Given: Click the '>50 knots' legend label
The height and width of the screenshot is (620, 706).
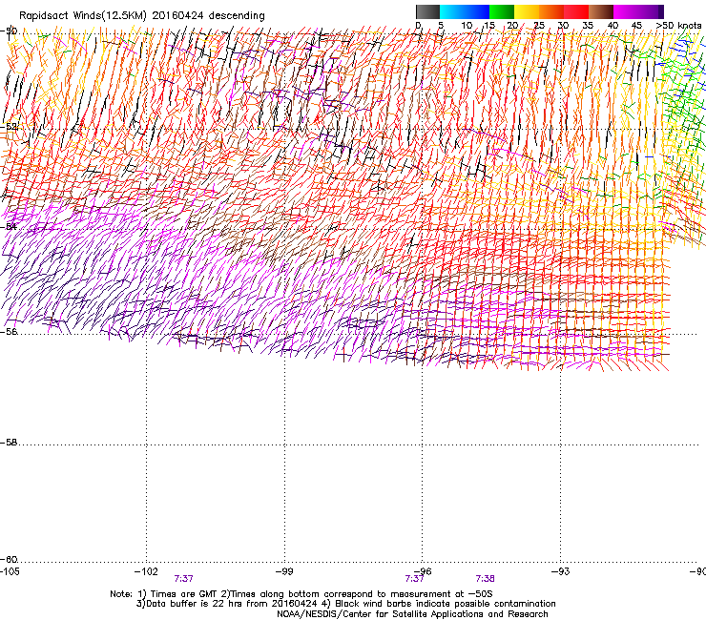Looking at the screenshot, I should point(679,26).
